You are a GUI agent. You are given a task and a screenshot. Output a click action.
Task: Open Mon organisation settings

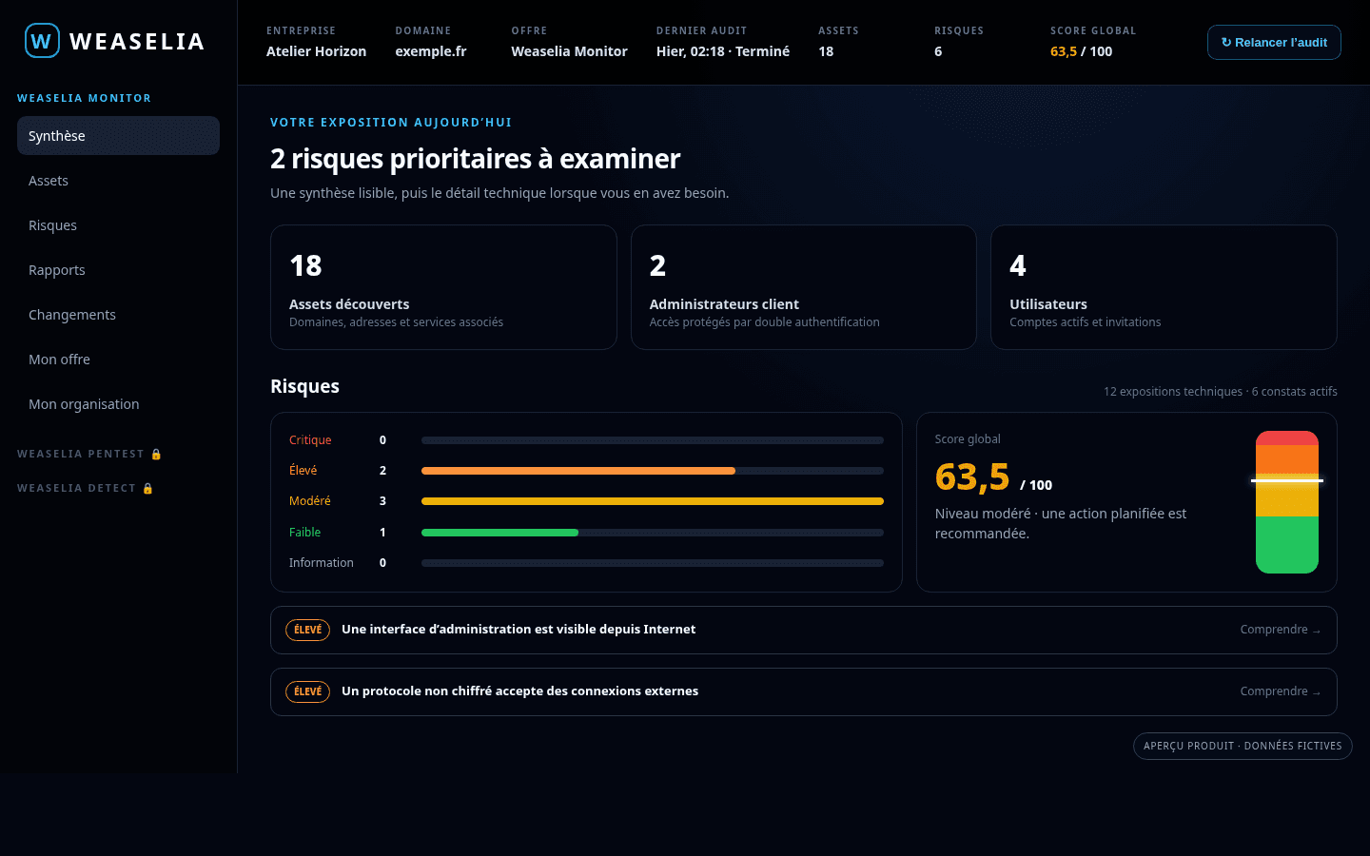(x=118, y=404)
